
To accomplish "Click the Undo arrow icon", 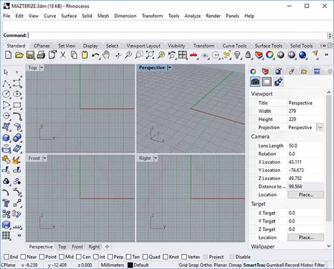I will [96, 55].
